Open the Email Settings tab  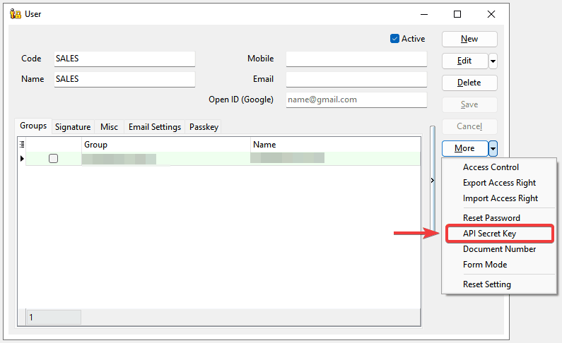[x=154, y=127]
